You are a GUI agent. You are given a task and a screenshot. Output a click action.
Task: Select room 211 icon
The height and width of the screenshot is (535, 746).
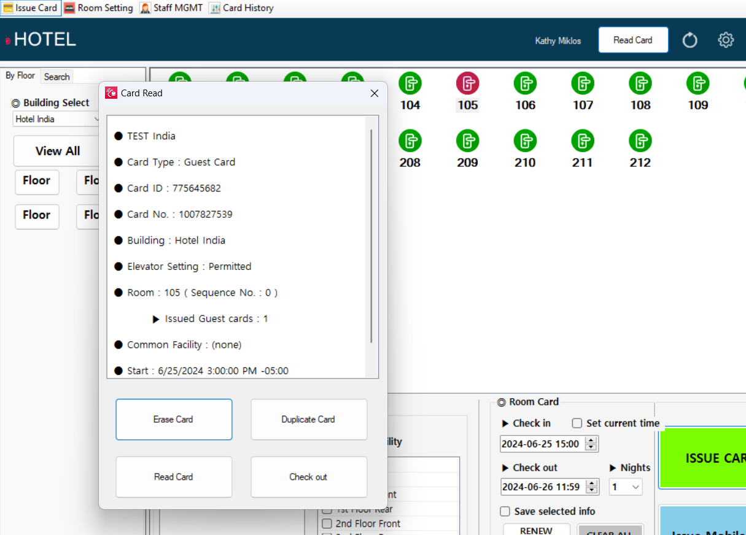click(583, 140)
